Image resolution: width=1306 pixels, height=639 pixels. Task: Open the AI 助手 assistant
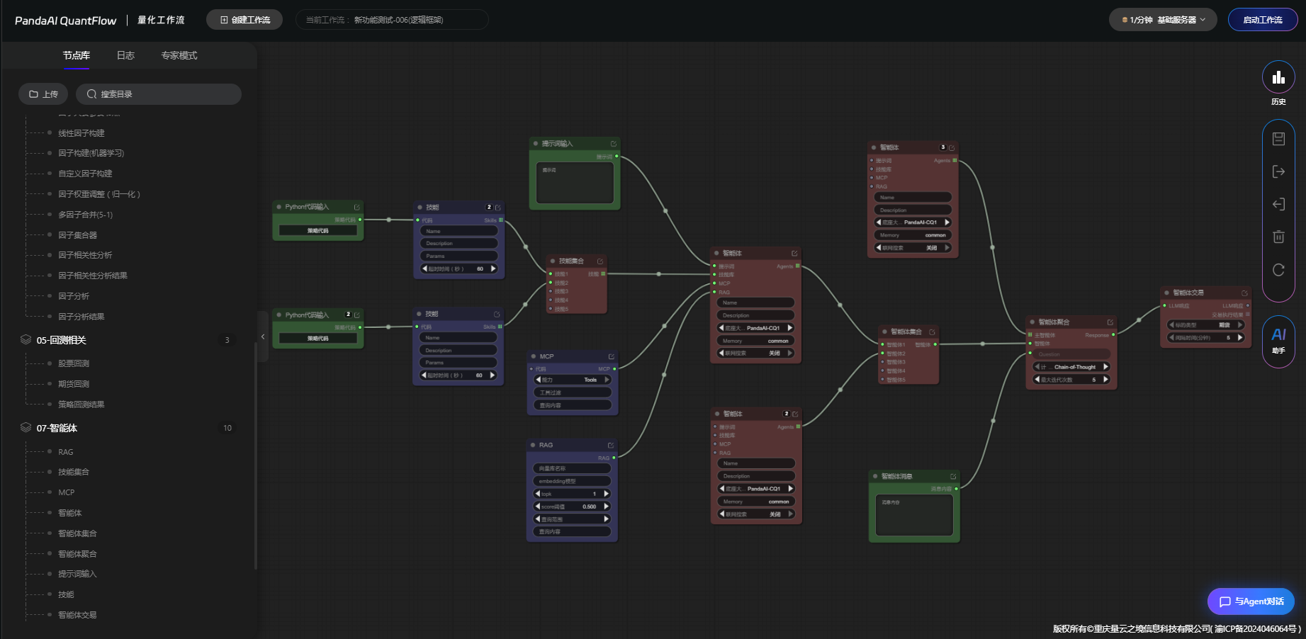point(1278,340)
